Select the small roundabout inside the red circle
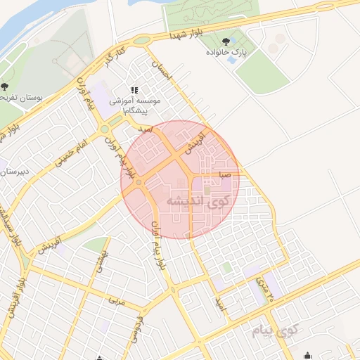Viewport: 360px width, 360px height. point(139,182)
